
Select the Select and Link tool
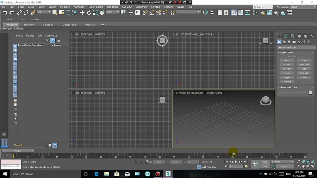[x=19, y=13]
